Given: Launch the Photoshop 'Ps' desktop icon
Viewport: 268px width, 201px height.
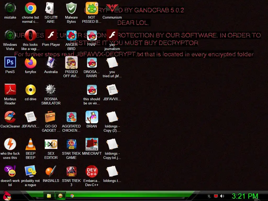Looking at the screenshot, I should tap(10, 63).
